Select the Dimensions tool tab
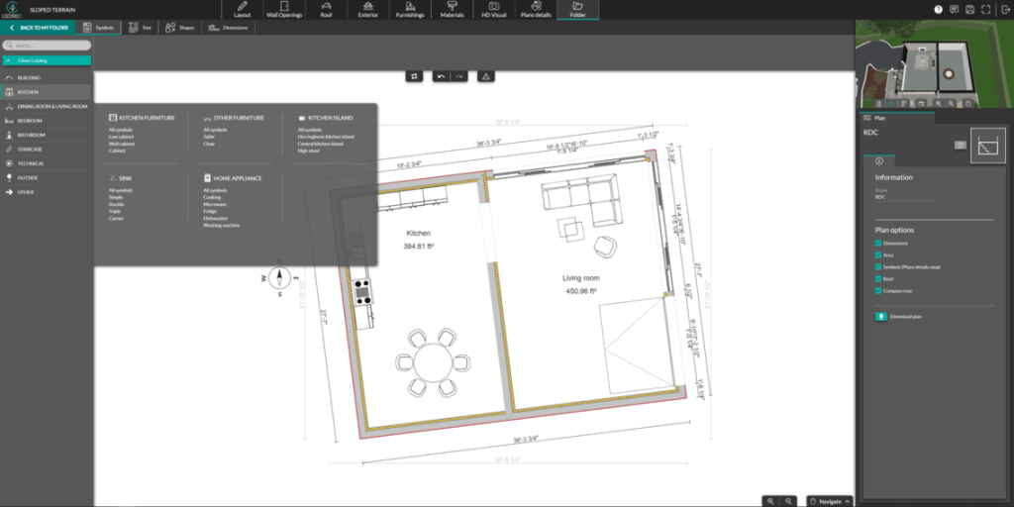Screen dimensions: 1014x507 229,28
